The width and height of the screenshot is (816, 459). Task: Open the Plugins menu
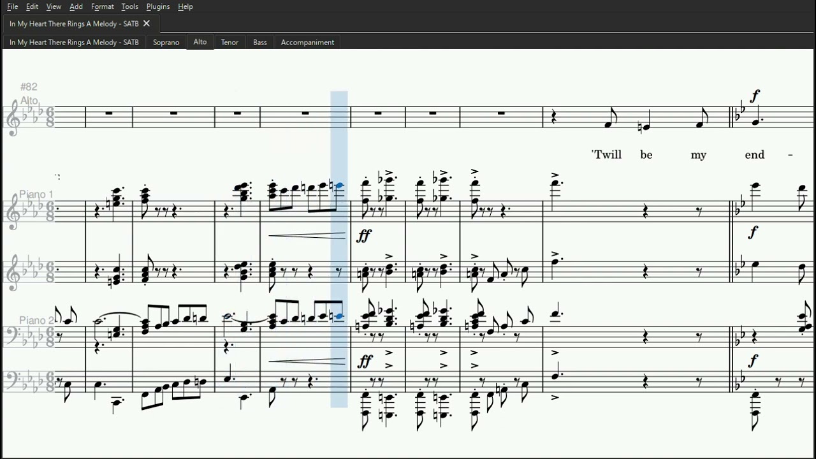click(x=158, y=6)
